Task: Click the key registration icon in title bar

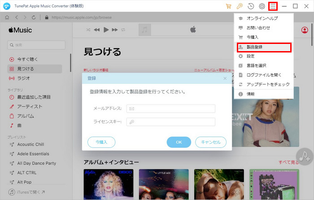Action: [x=240, y=6]
